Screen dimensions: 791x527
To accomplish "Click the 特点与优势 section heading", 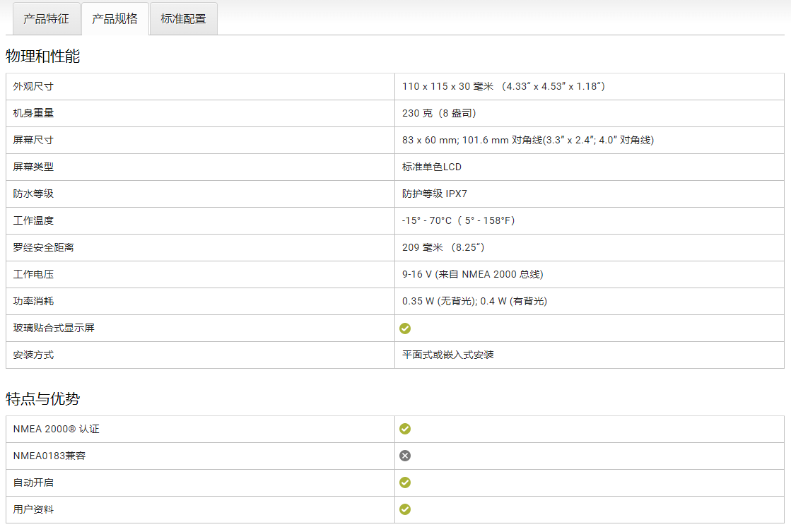I will point(43,399).
